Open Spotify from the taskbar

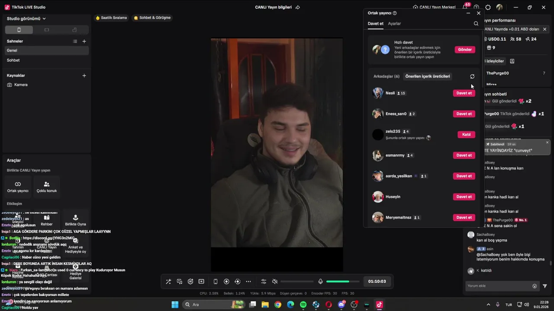(x=303, y=305)
